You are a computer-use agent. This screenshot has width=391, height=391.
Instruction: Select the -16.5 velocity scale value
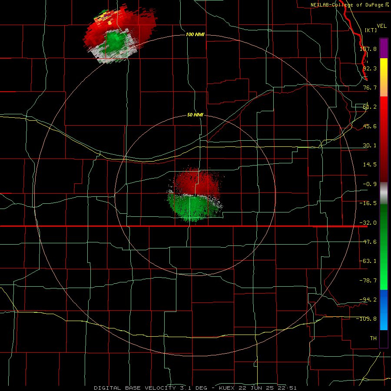[368, 203]
